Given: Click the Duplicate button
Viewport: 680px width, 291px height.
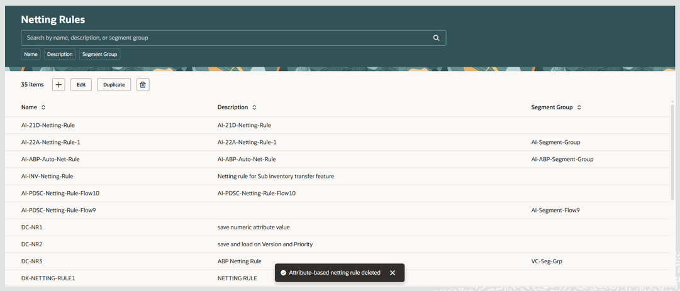Looking at the screenshot, I should 114,85.
